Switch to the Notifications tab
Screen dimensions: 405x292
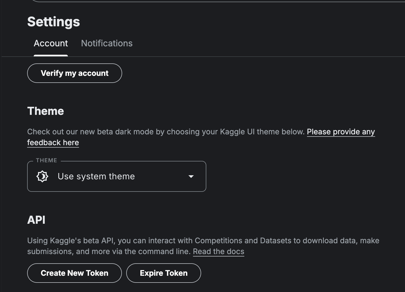tap(107, 43)
